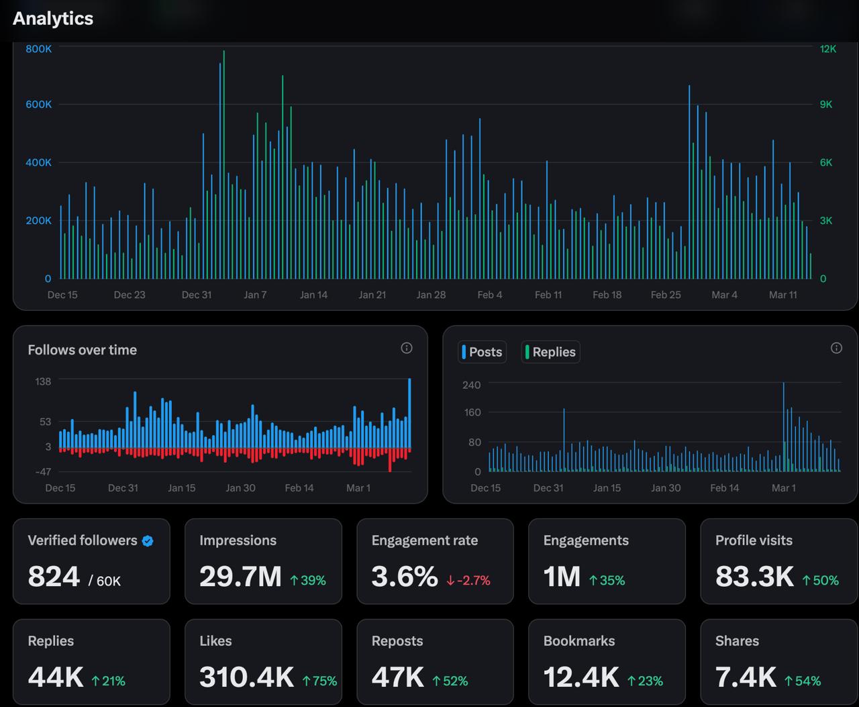Click the info icon beside Posts/Replies chart

point(836,348)
